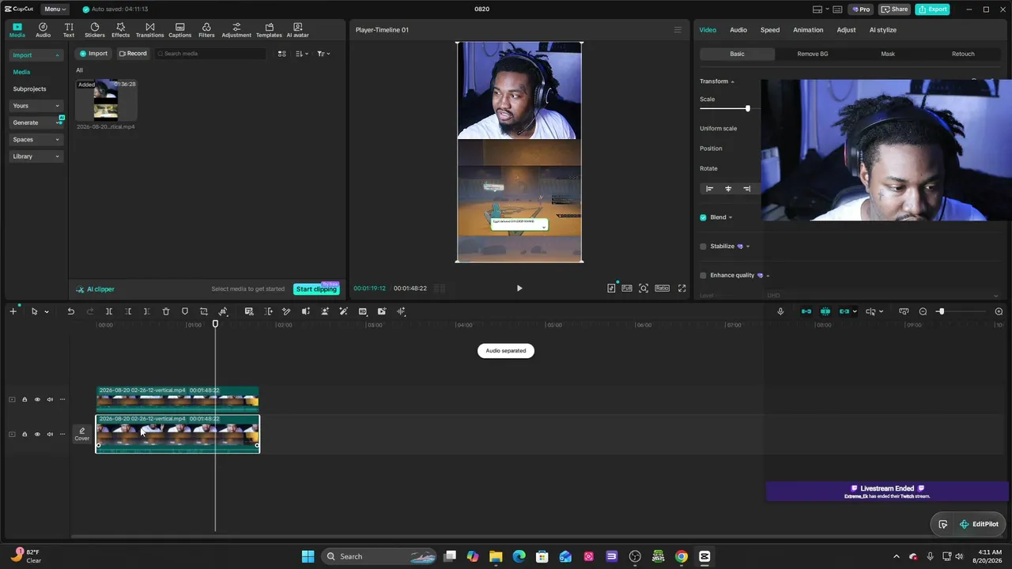Switch to the Speed tab
The width and height of the screenshot is (1012, 569).
click(x=770, y=30)
